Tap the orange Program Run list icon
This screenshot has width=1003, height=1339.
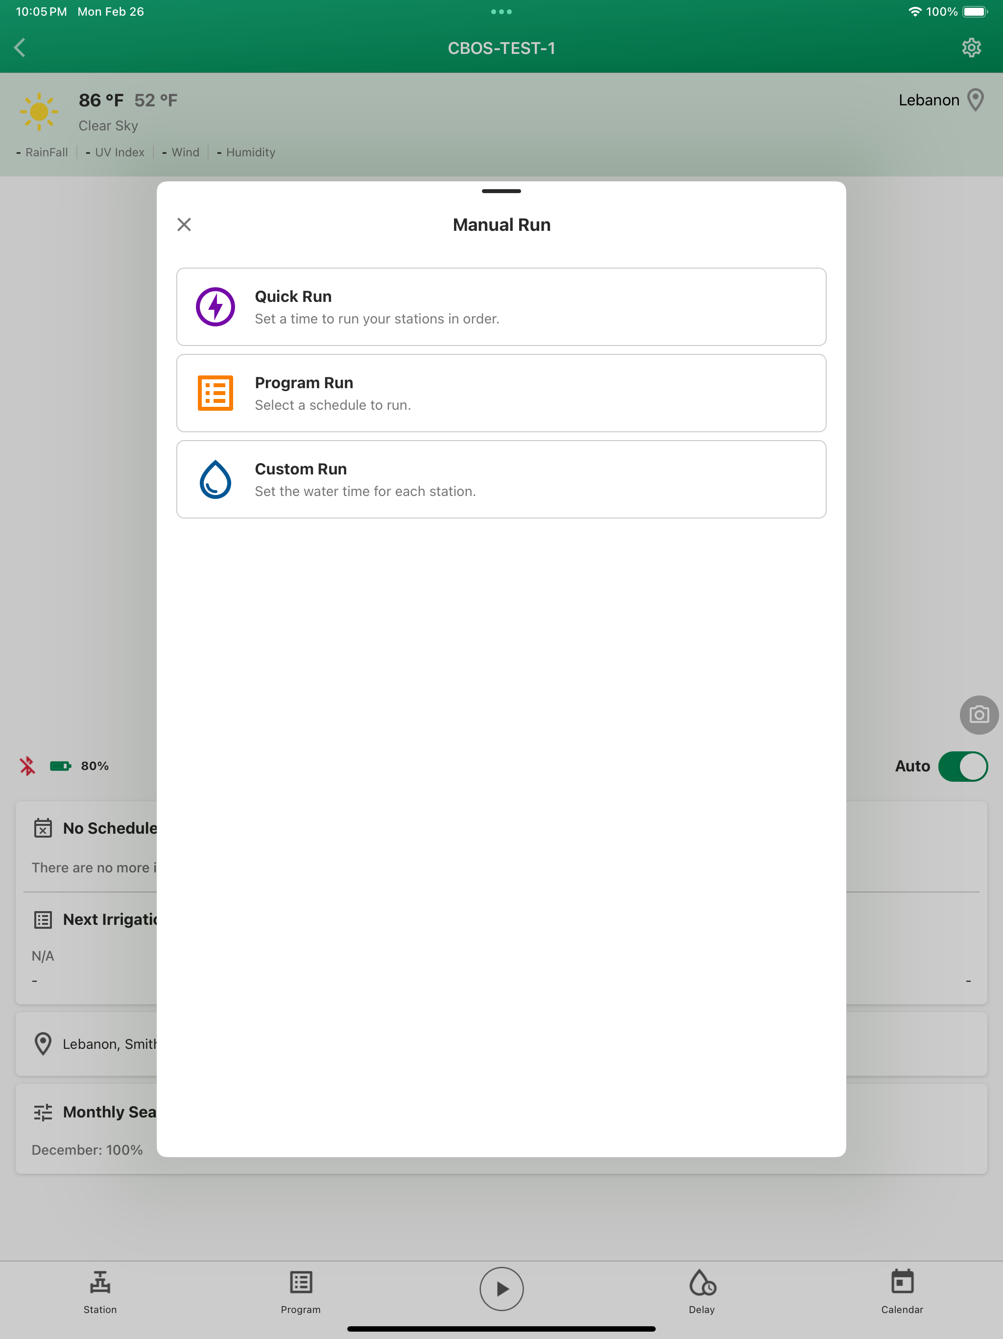click(x=215, y=393)
